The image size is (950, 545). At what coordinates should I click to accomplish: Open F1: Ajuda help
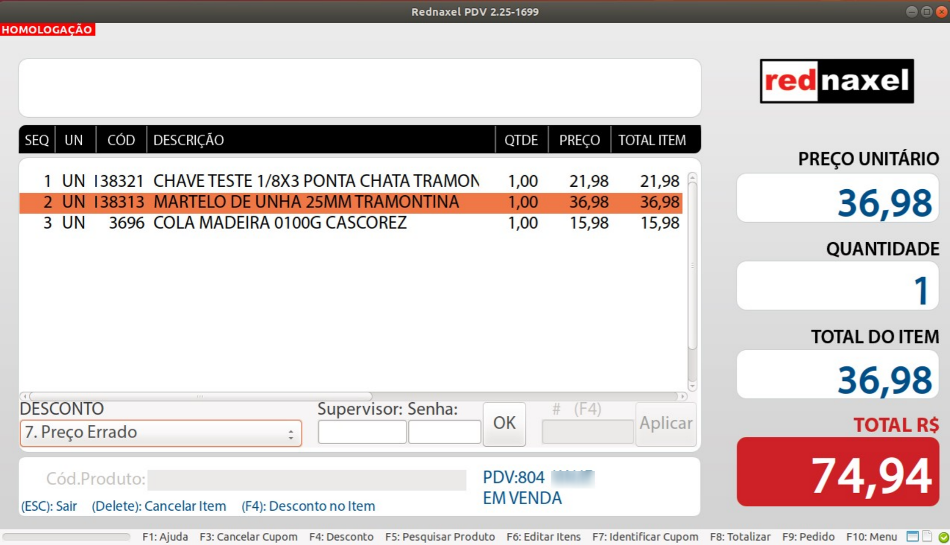pyautogui.click(x=165, y=537)
